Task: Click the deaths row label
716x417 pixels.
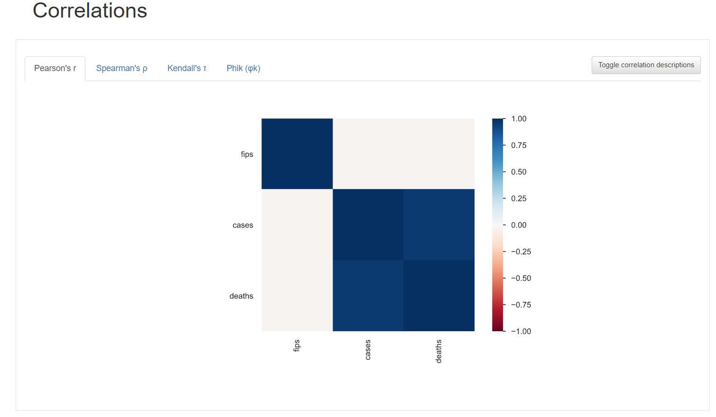Action: (x=242, y=296)
